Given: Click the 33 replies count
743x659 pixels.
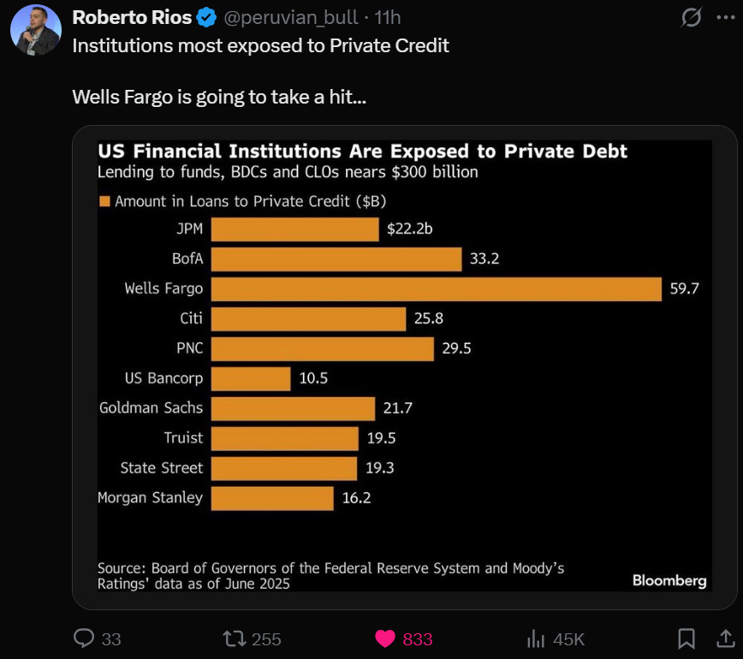Looking at the screenshot, I should pos(111,639).
